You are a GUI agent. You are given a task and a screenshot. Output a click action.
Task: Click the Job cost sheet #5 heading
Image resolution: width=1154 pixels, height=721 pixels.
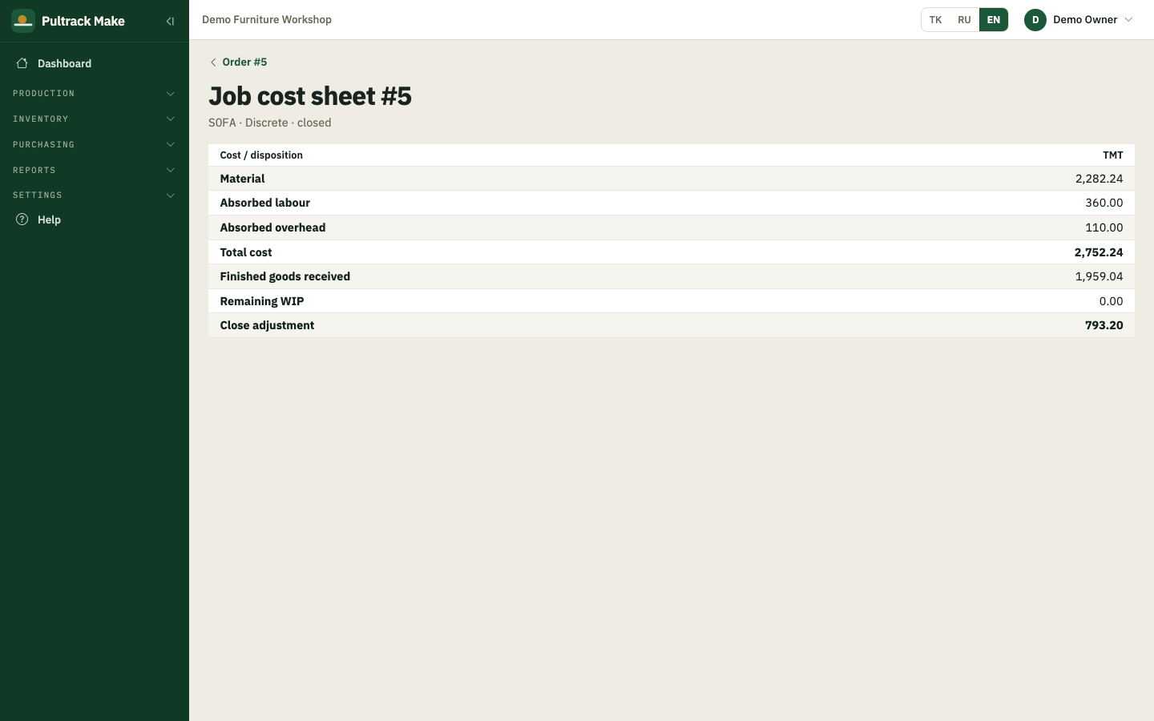pyautogui.click(x=310, y=96)
